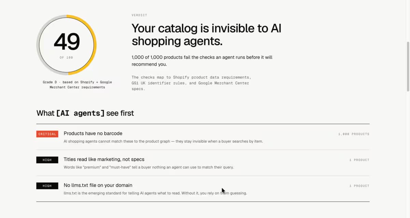Click the OF 100 label inside the gauge

(x=66, y=57)
